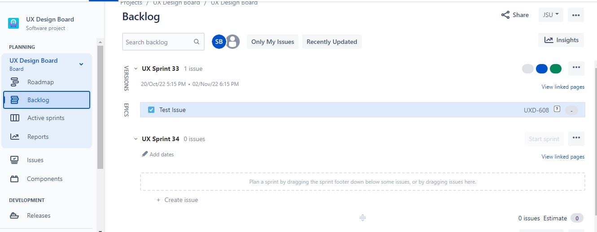Open View linked pages for UX Sprint 34
Viewport: 597px width, 232px height.
coord(563,156)
